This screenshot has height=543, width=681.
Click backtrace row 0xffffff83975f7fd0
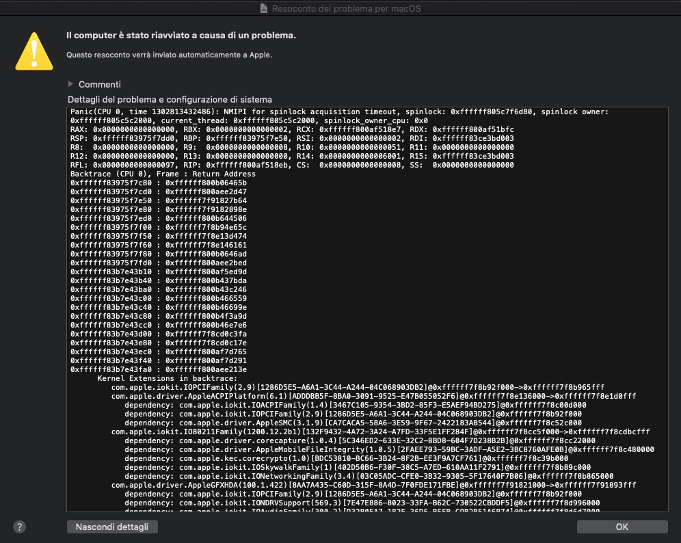(159, 263)
